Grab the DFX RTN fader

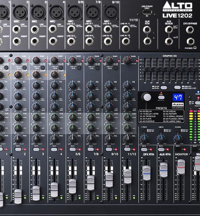coord(147,173)
